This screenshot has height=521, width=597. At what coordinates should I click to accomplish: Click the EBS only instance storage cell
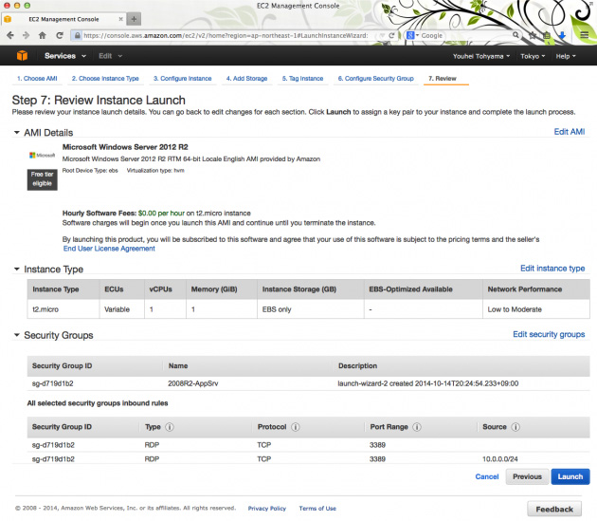coord(310,309)
